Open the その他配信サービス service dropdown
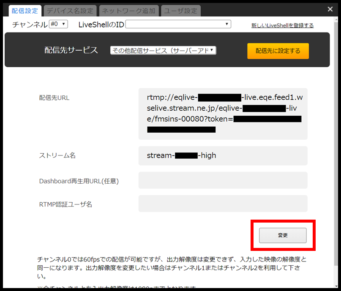The image size is (341, 291). point(163,50)
